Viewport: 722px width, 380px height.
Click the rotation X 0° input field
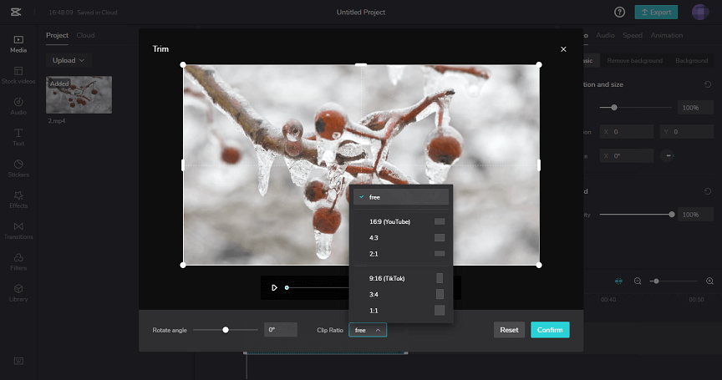[626, 155]
